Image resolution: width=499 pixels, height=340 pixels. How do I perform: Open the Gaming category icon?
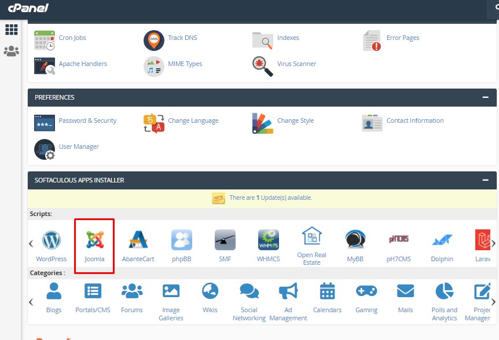pyautogui.click(x=366, y=291)
